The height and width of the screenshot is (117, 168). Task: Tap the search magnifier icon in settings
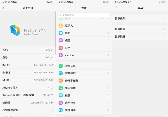(60, 15)
